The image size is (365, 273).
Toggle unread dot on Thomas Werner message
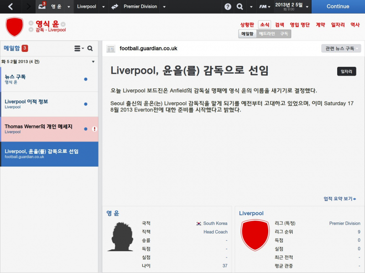point(86,129)
